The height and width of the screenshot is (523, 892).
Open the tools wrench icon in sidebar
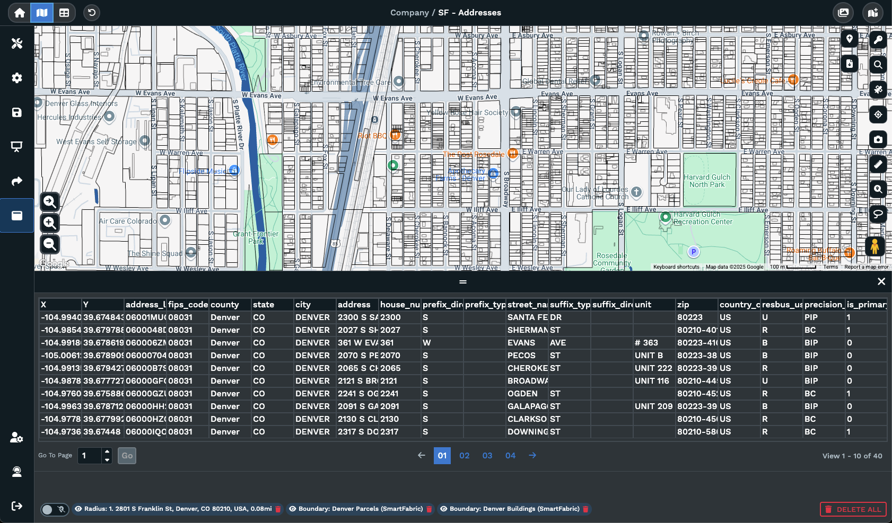pyautogui.click(x=17, y=43)
